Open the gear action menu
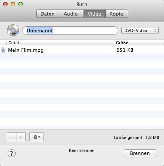The height and width of the screenshot is (166, 164). (36, 137)
